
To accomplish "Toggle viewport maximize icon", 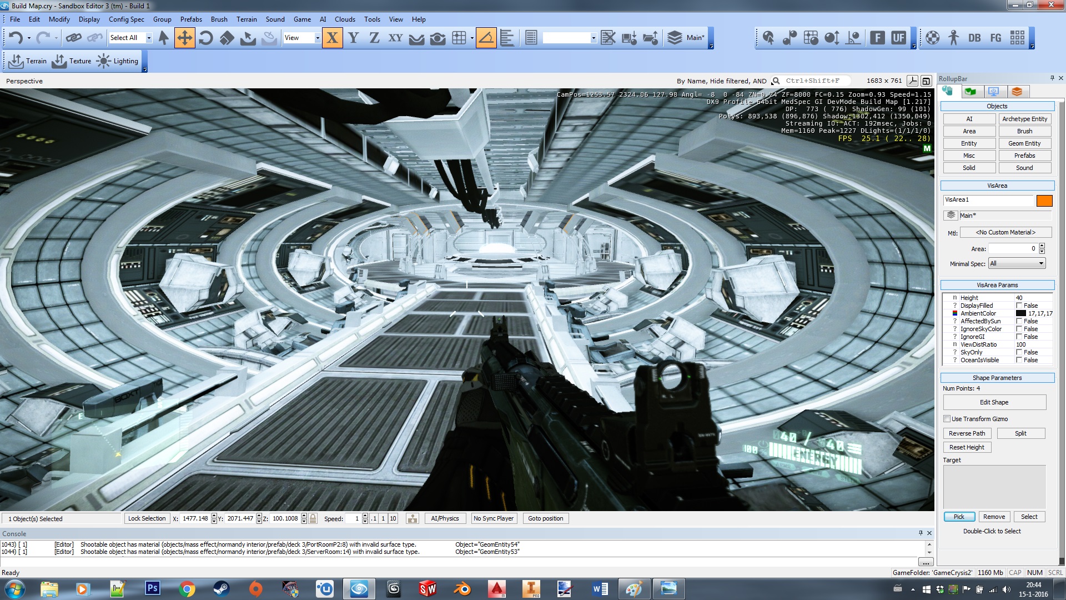I will click(x=926, y=81).
